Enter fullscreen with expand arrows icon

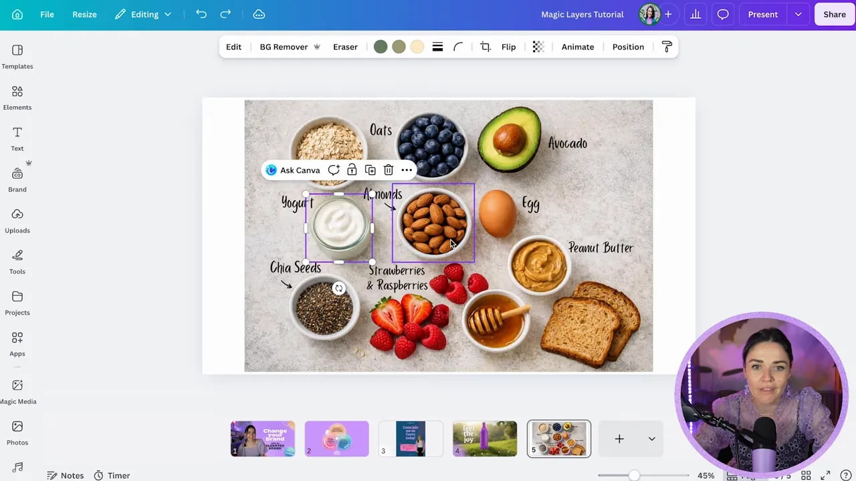click(826, 476)
